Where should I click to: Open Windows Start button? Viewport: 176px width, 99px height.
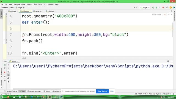coord(2,97)
